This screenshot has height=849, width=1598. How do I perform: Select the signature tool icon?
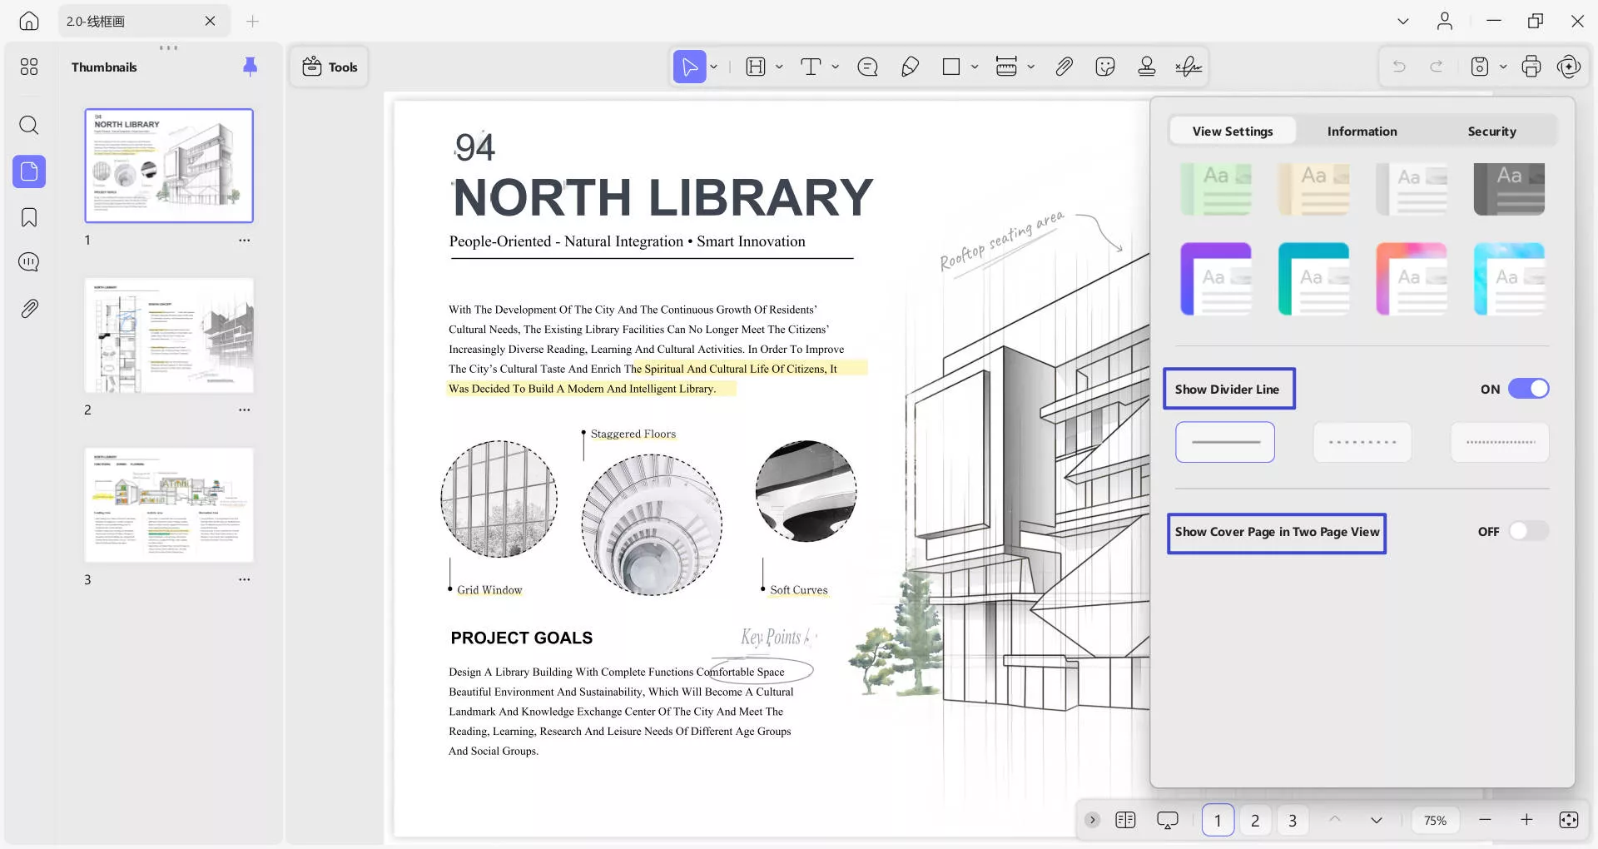coord(1188,67)
